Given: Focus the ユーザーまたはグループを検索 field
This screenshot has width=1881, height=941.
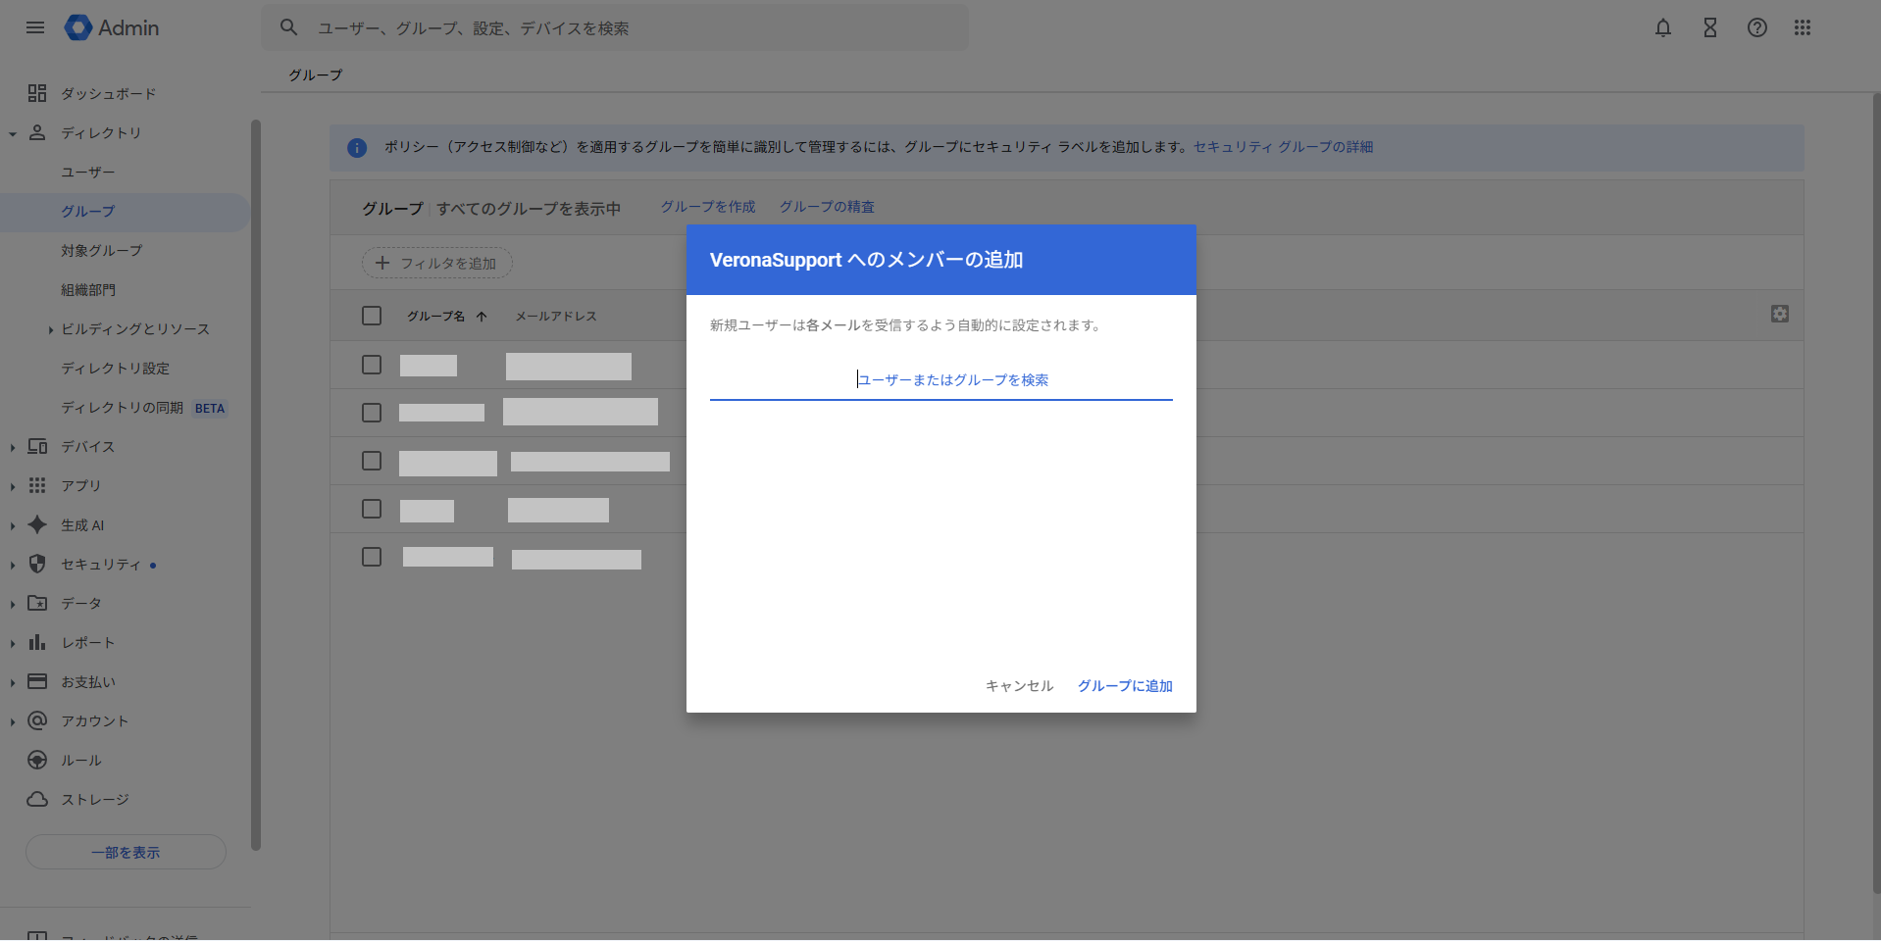Looking at the screenshot, I should tap(941, 380).
